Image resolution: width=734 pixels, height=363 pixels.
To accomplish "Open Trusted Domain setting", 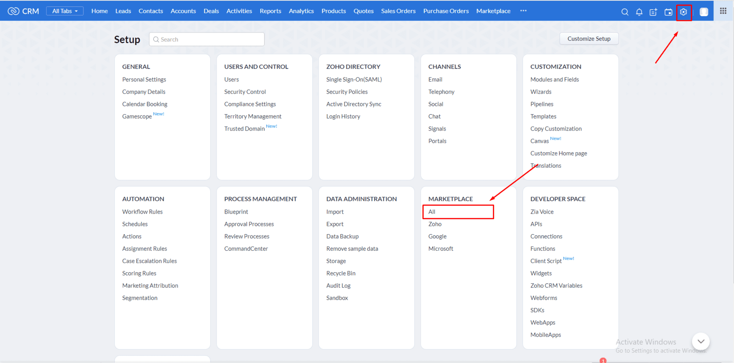I will [x=245, y=129].
